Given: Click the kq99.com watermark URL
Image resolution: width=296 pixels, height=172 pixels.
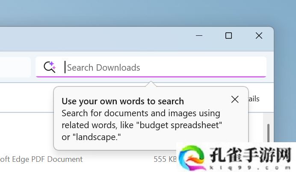Looking at the screenshot, I should tap(249, 166).
